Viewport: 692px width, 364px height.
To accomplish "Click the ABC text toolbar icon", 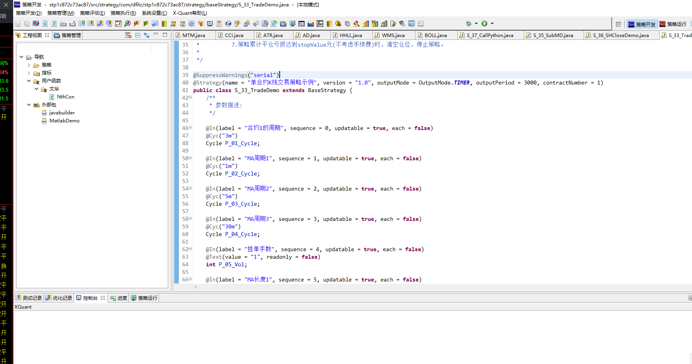I will (302, 24).
